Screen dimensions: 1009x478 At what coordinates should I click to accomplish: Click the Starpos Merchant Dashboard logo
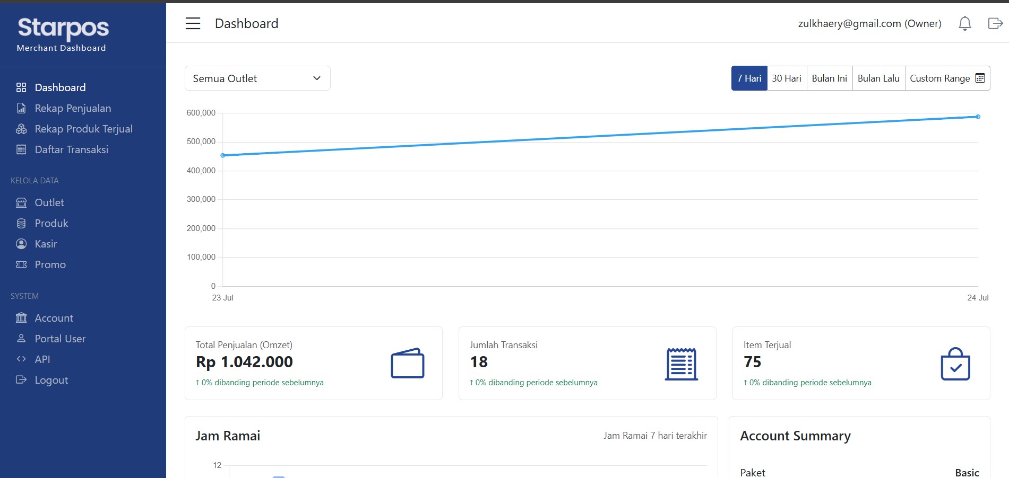click(63, 34)
